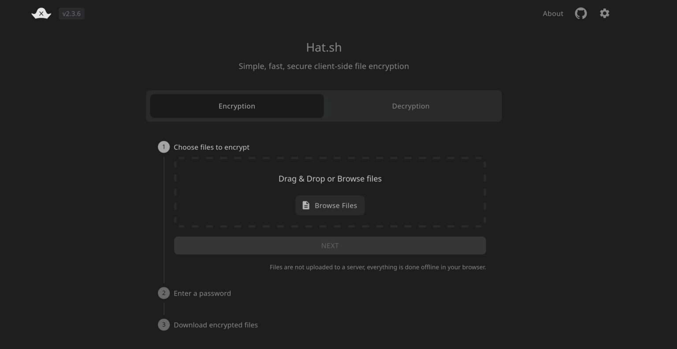Viewport: 677px width, 349px height.
Task: Open the settings gear icon
Action: tap(604, 13)
